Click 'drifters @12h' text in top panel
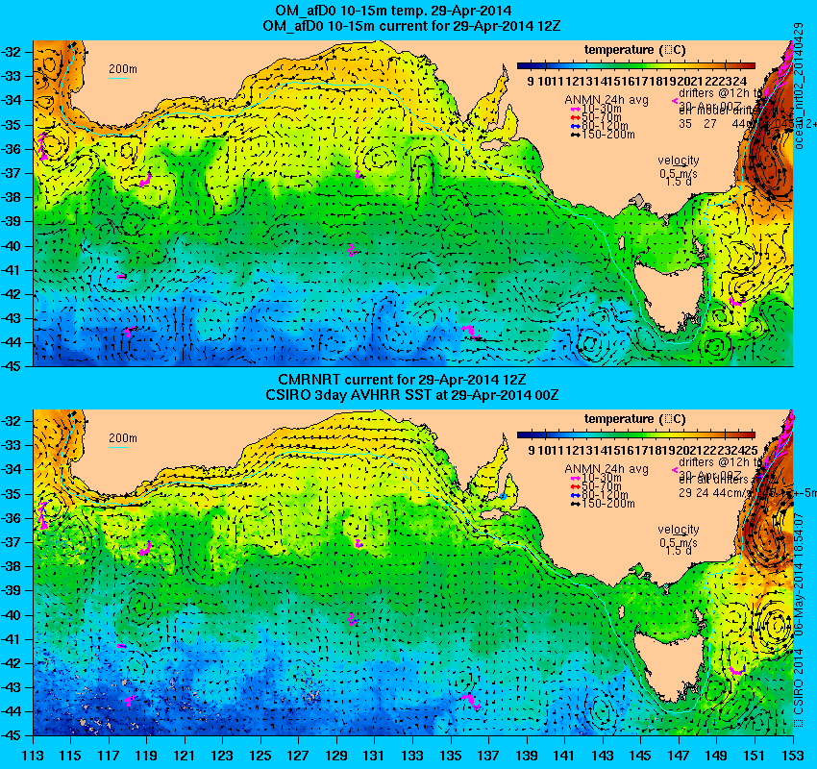Viewport: 817px width, 769px height. click(715, 93)
